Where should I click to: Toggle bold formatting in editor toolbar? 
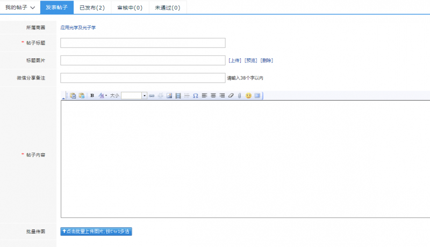tap(92, 95)
